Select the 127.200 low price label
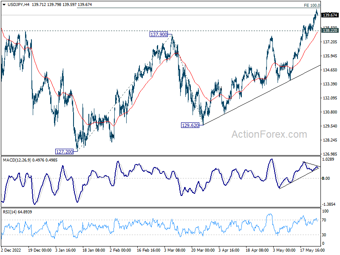The image size is (340, 255). [65, 152]
